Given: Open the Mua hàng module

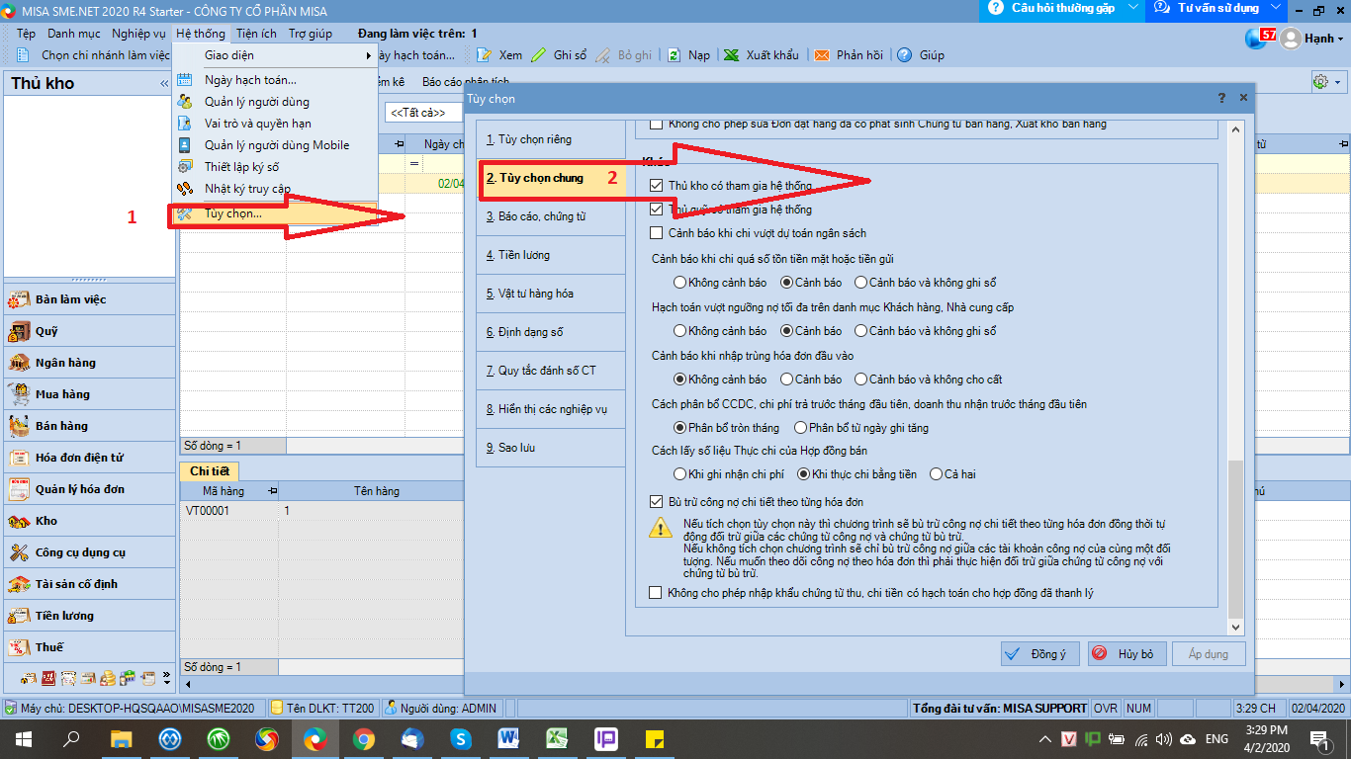Looking at the screenshot, I should click(x=89, y=394).
